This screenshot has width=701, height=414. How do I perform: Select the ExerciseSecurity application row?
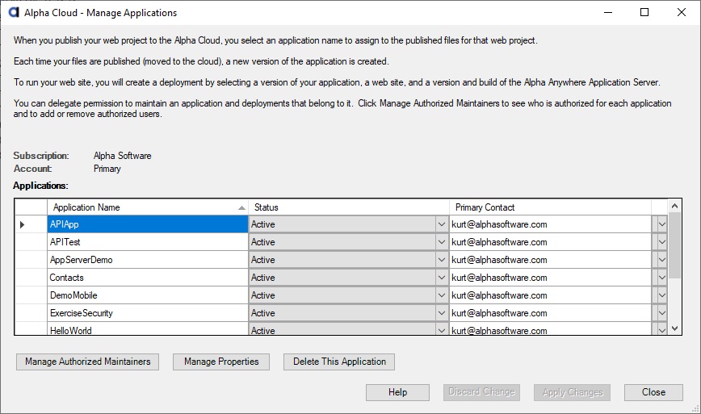coord(148,313)
